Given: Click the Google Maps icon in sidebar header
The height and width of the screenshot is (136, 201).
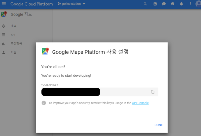Looking at the screenshot, I should (4, 14).
